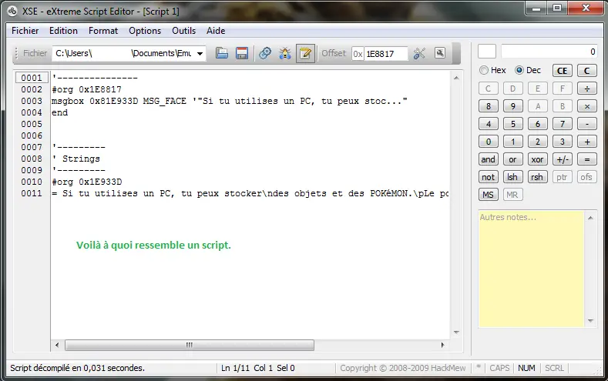
Task: Click the 'or' operator button
Action: coord(513,159)
